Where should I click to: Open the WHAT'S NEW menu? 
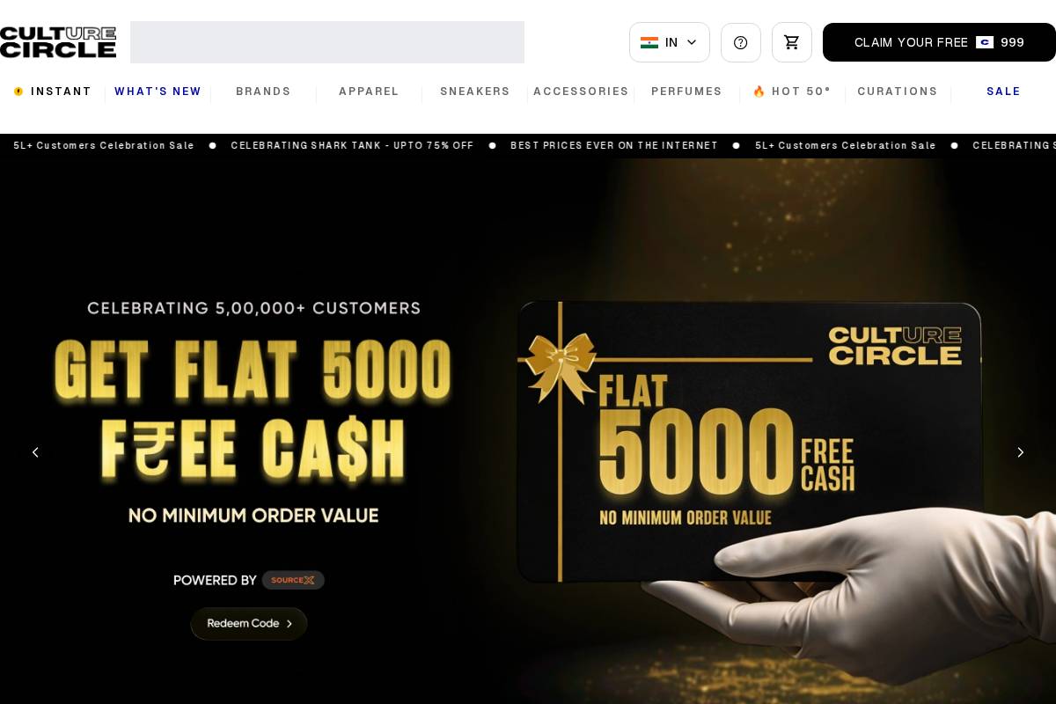click(158, 92)
